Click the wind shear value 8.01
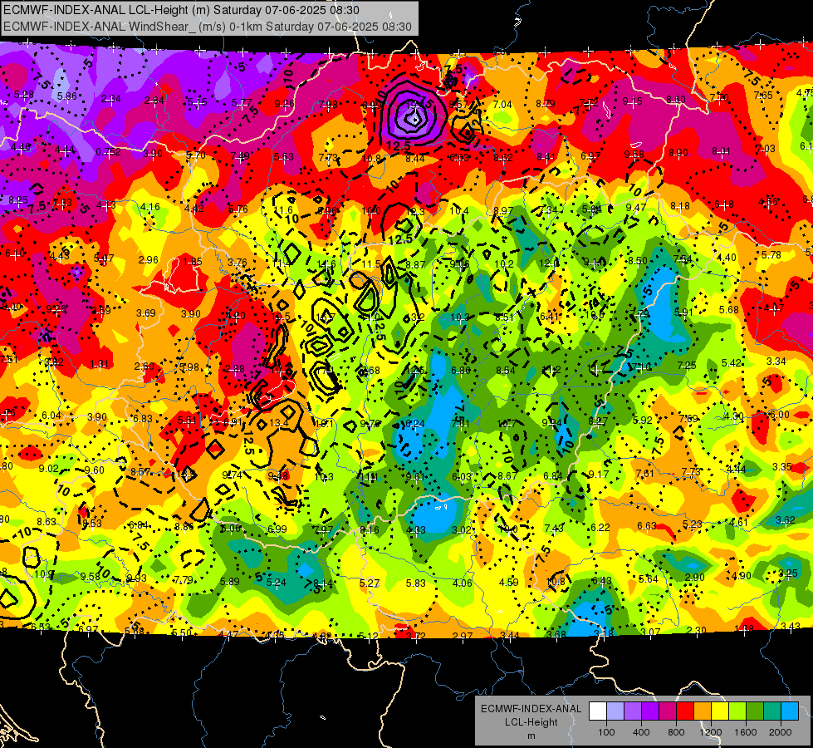 [x=721, y=151]
